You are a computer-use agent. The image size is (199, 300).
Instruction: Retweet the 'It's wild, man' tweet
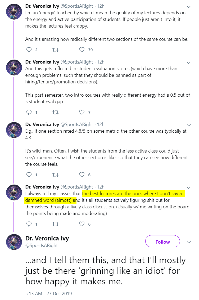pyautogui.click(x=56, y=175)
